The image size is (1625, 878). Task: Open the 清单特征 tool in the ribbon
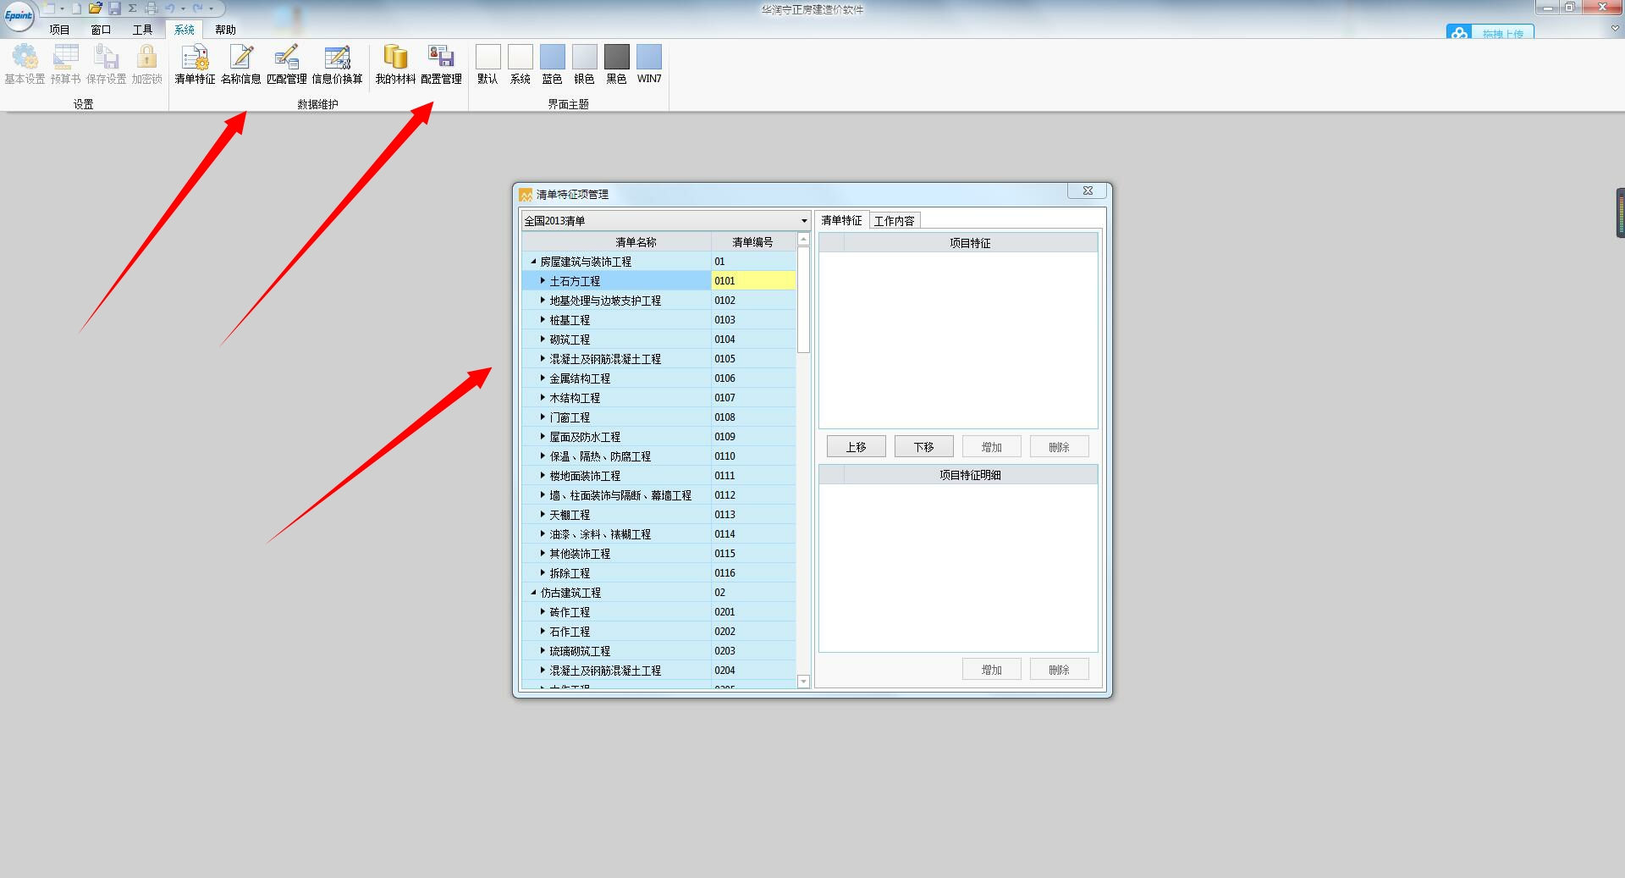click(x=195, y=64)
